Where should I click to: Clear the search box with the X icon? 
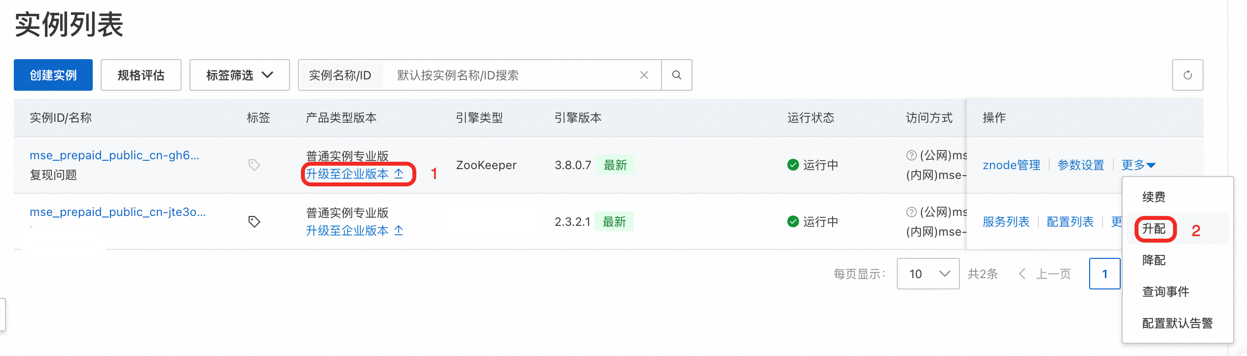coord(644,75)
